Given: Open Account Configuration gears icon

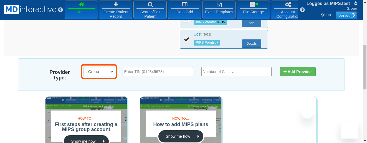Looking at the screenshot, I should (288, 4).
